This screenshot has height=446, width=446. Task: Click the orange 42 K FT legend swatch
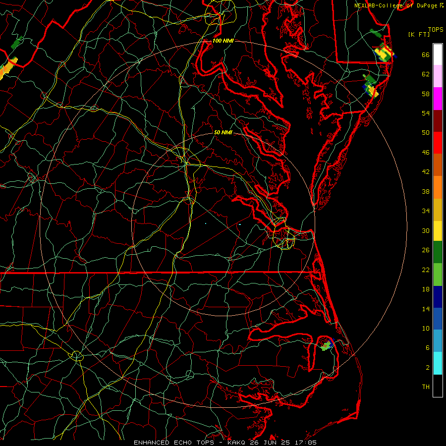click(438, 187)
